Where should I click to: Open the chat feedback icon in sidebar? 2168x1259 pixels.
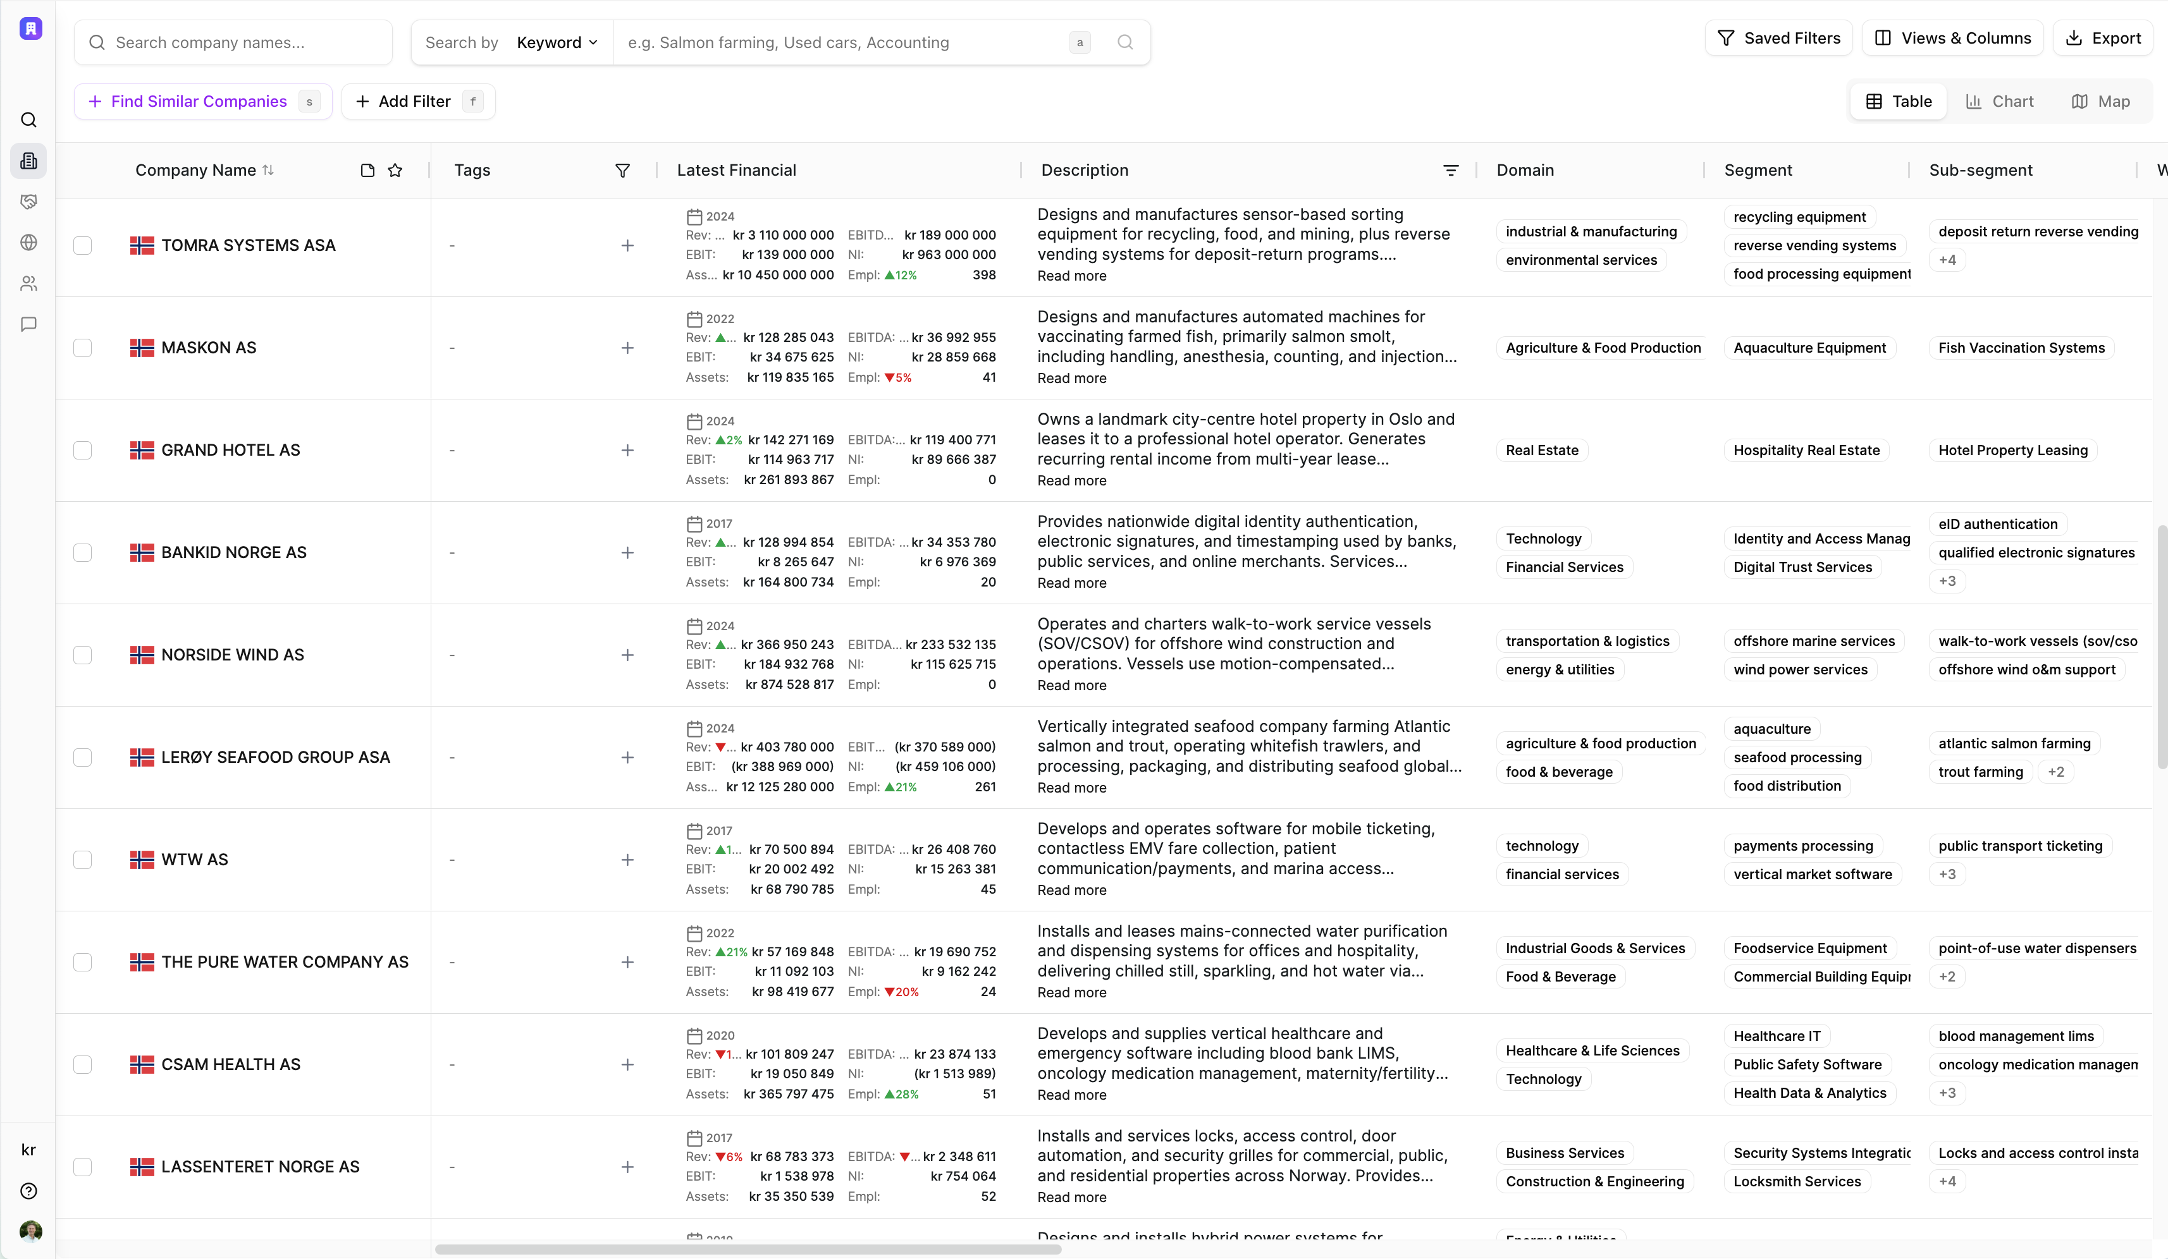point(29,324)
